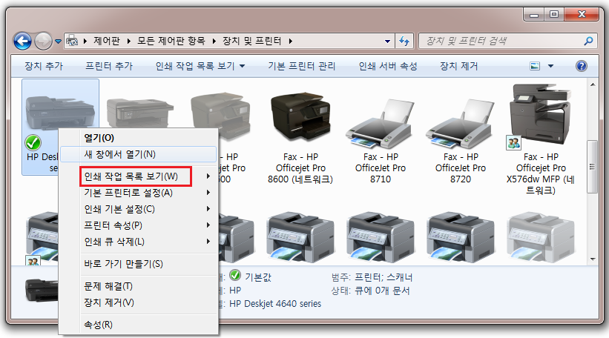Click the change view icon
The width and height of the screenshot is (609, 338).
(535, 66)
